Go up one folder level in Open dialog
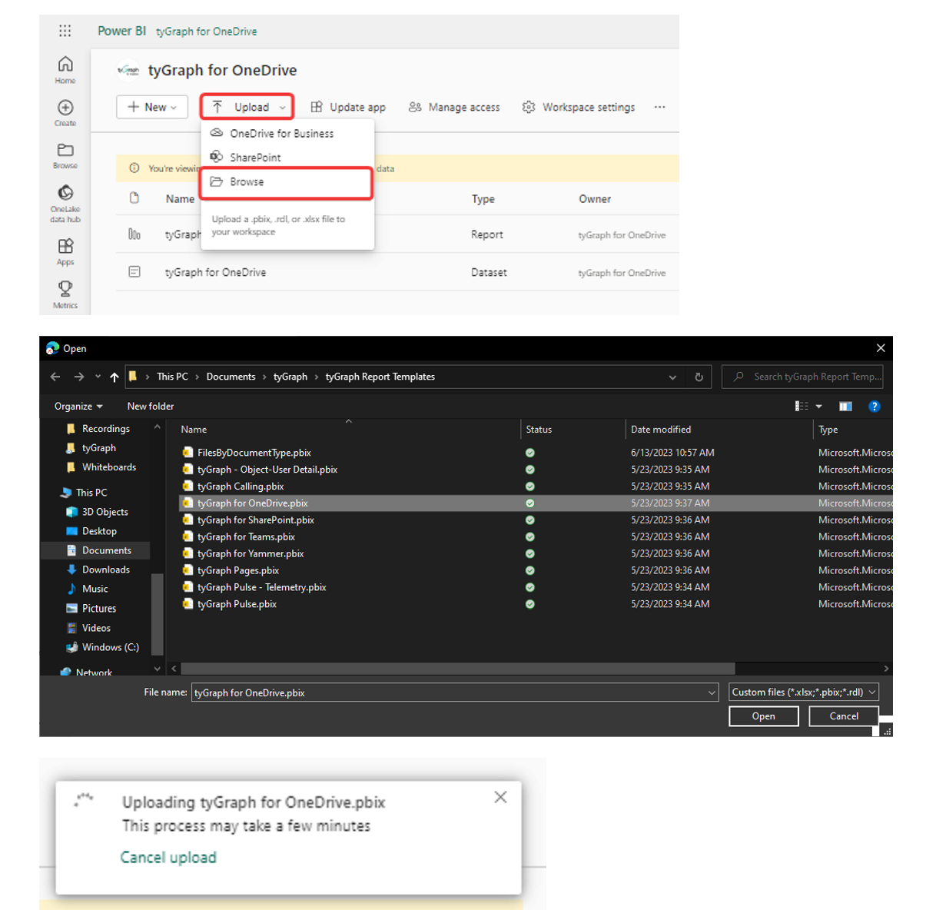Screen dimensions: 926x910 click(115, 377)
